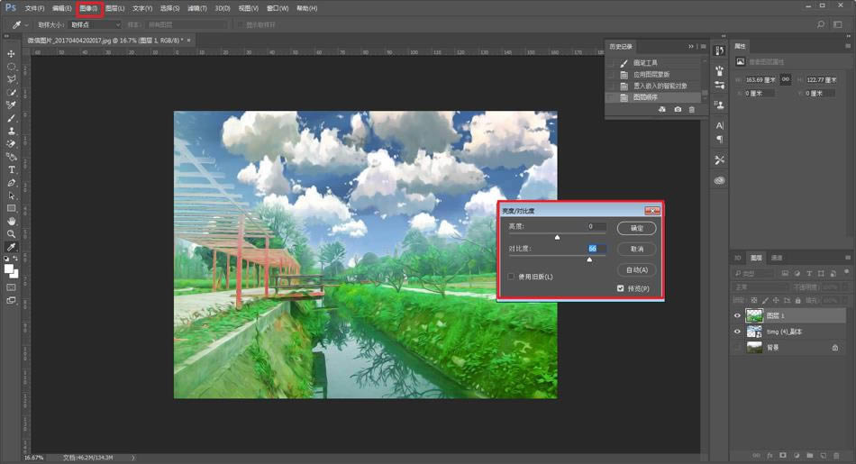Uncheck the 预览(P) preview checkbox

pyautogui.click(x=621, y=288)
